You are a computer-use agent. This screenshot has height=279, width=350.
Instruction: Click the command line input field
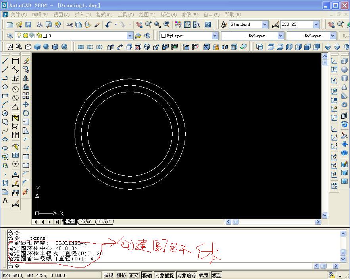click(160, 266)
